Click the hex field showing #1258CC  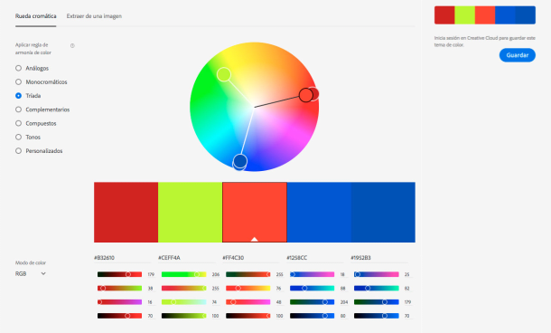pyautogui.click(x=315, y=258)
